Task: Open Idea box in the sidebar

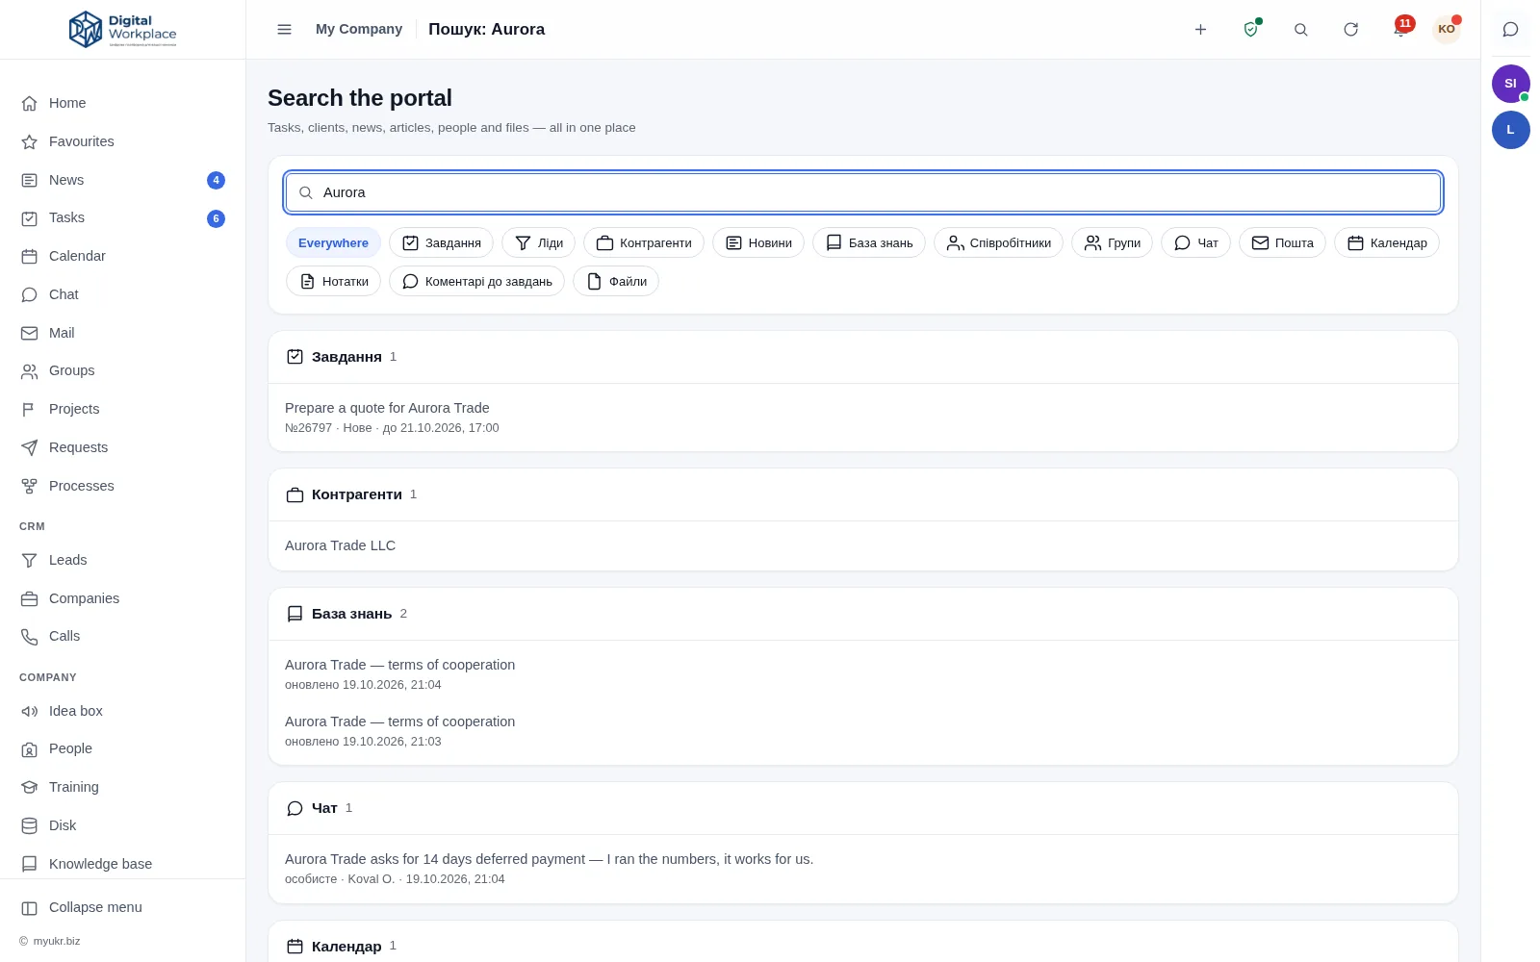Action: (x=122, y=711)
